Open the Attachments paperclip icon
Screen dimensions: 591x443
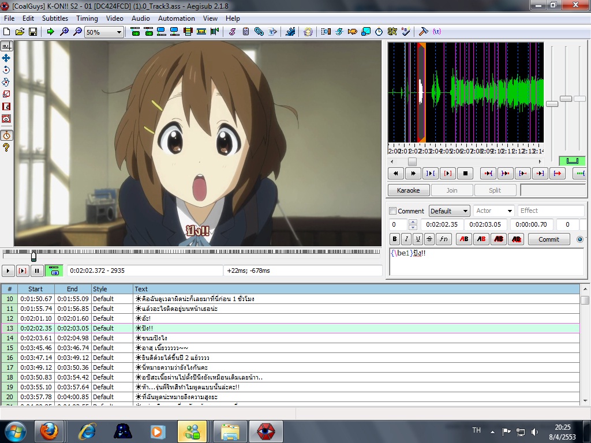259,32
